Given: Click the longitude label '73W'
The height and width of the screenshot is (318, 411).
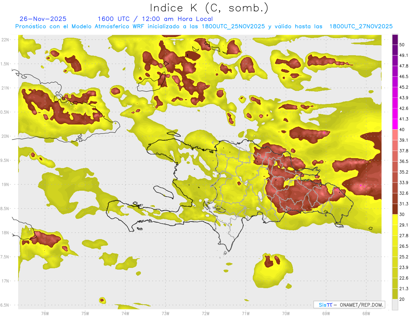Looking at the screenshot, I should tap(165, 313).
